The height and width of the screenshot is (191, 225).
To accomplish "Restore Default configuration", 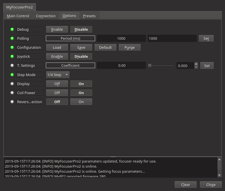I will point(105,47).
